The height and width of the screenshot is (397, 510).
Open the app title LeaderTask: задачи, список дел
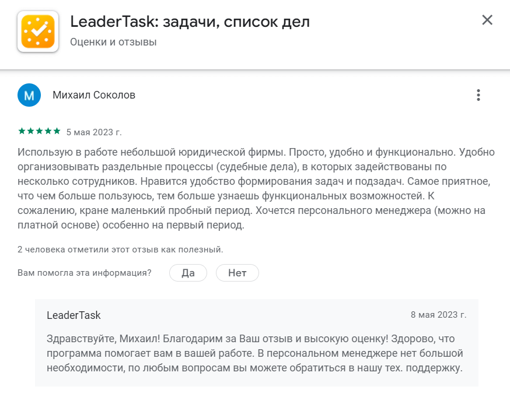pos(189,20)
